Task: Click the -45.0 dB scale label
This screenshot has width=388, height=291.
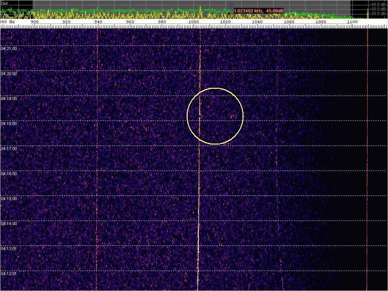Action: tap(378, 4)
